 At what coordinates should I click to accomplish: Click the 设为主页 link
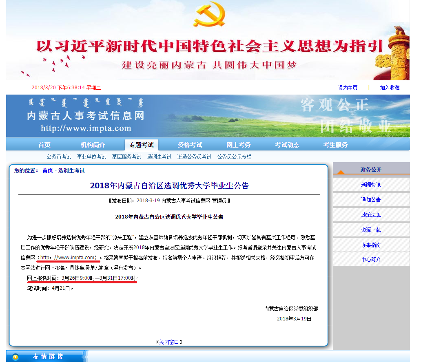coord(348,88)
